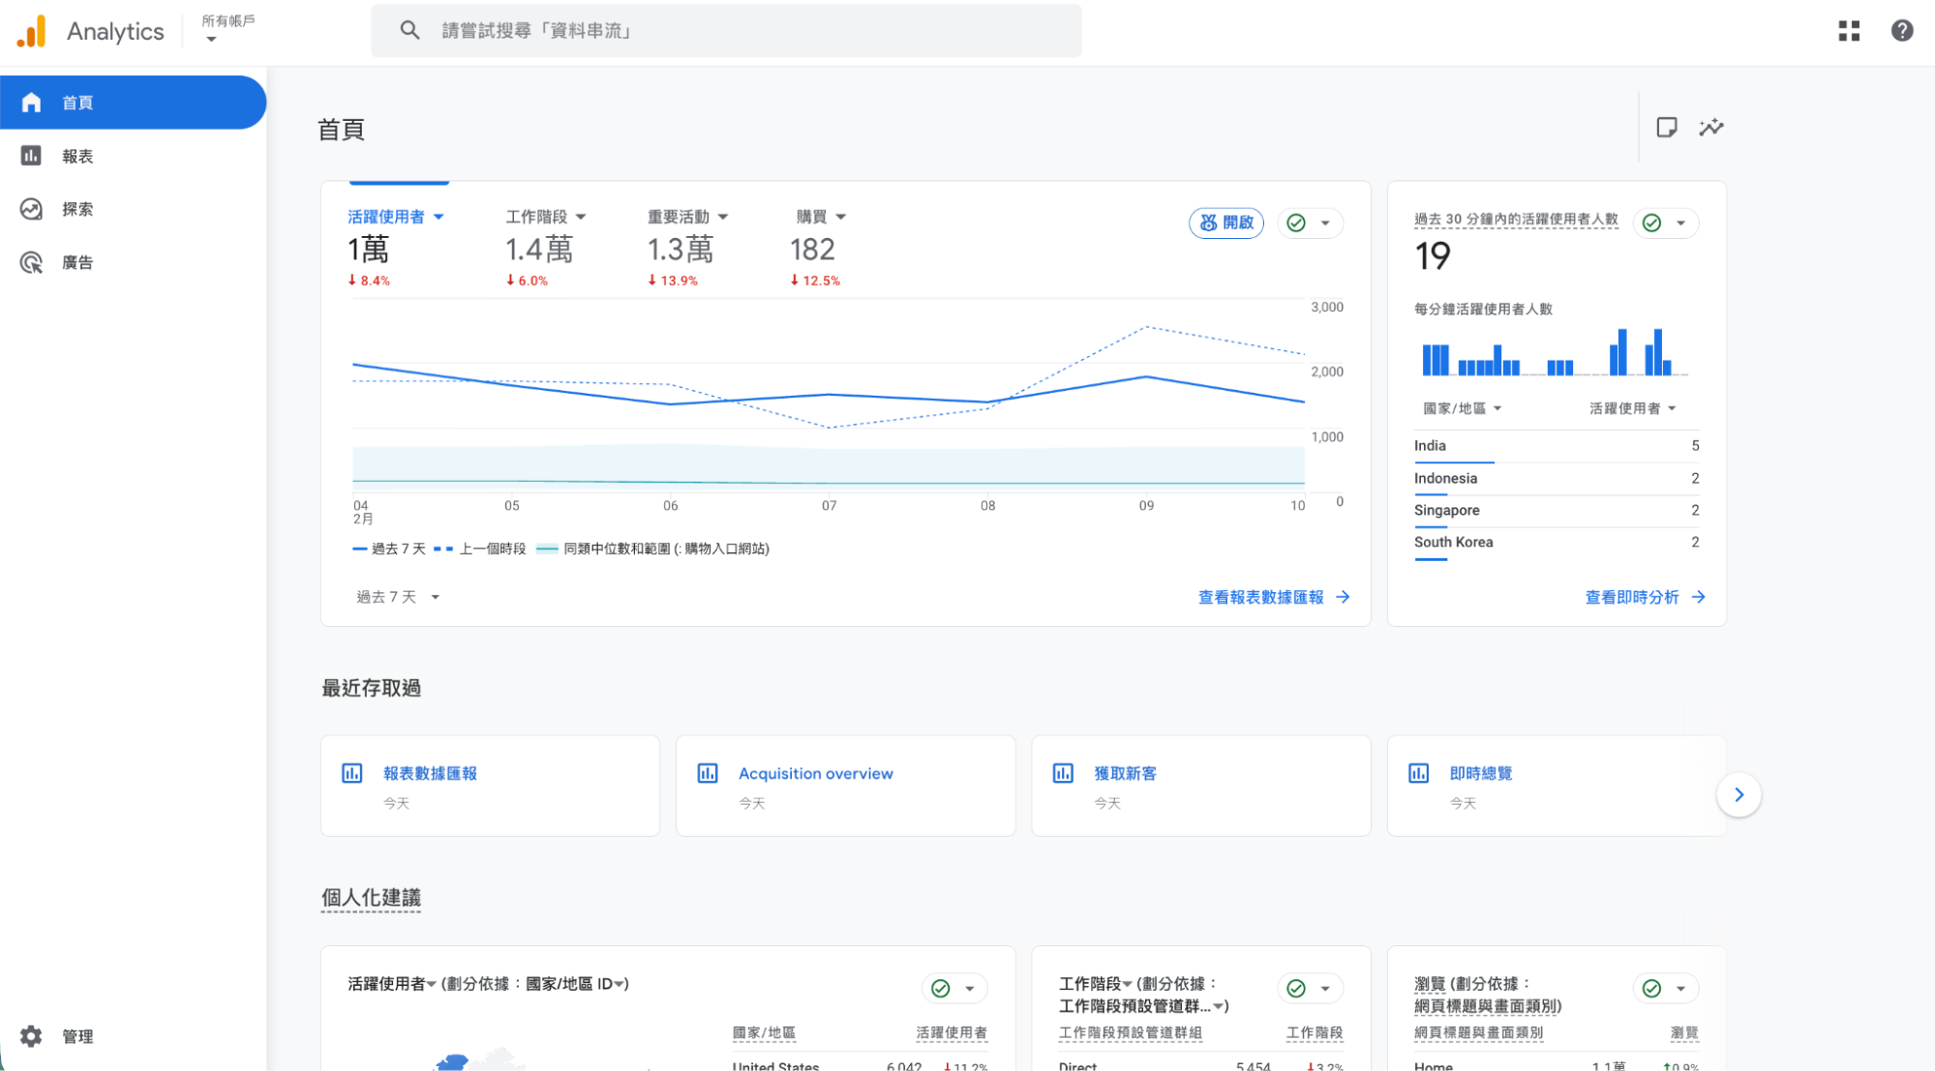Open the help menu
The width and height of the screenshot is (1935, 1071).
(x=1901, y=30)
